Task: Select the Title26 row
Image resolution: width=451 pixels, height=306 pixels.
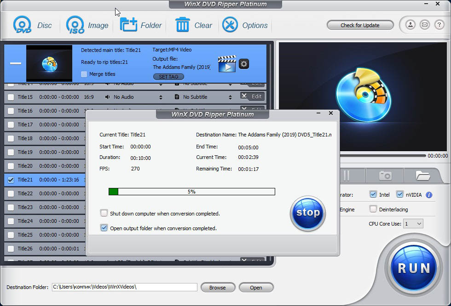Action: [45, 249]
